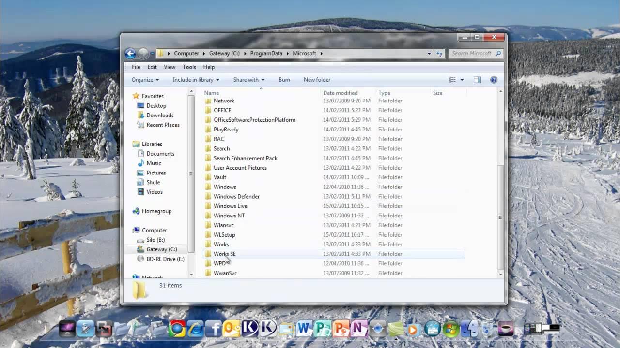
Task: Open the Facebook icon in dock
Action: pyautogui.click(x=214, y=329)
